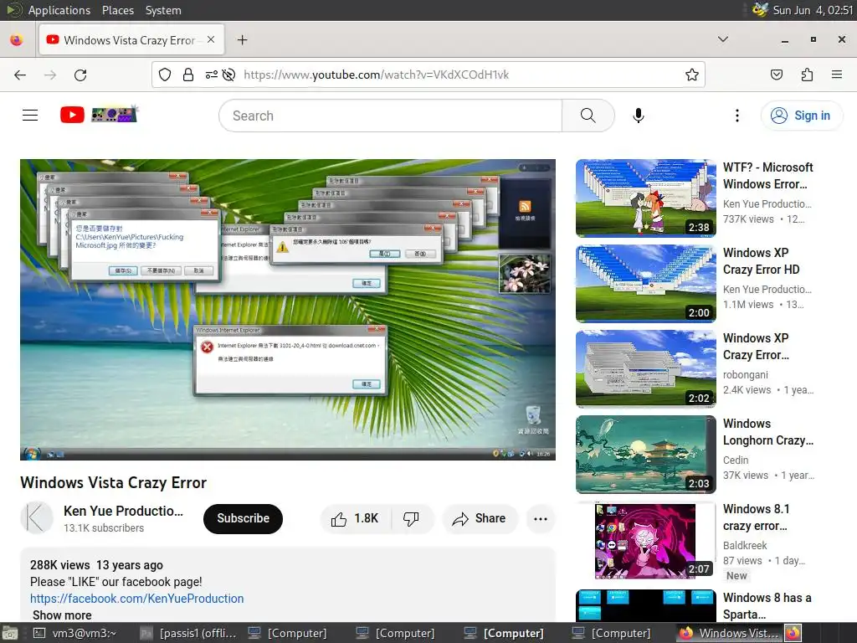Open the System menu

pyautogui.click(x=163, y=10)
